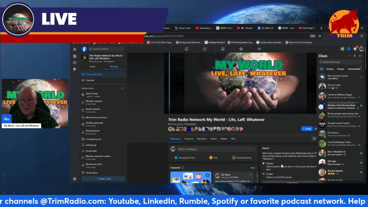Viewport: 368px width, 207px height.
Task: Open Scheduled posts
Action: click(x=103, y=139)
